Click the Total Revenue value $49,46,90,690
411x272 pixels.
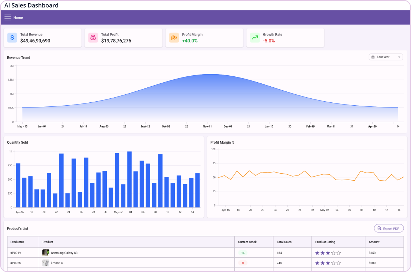35,41
